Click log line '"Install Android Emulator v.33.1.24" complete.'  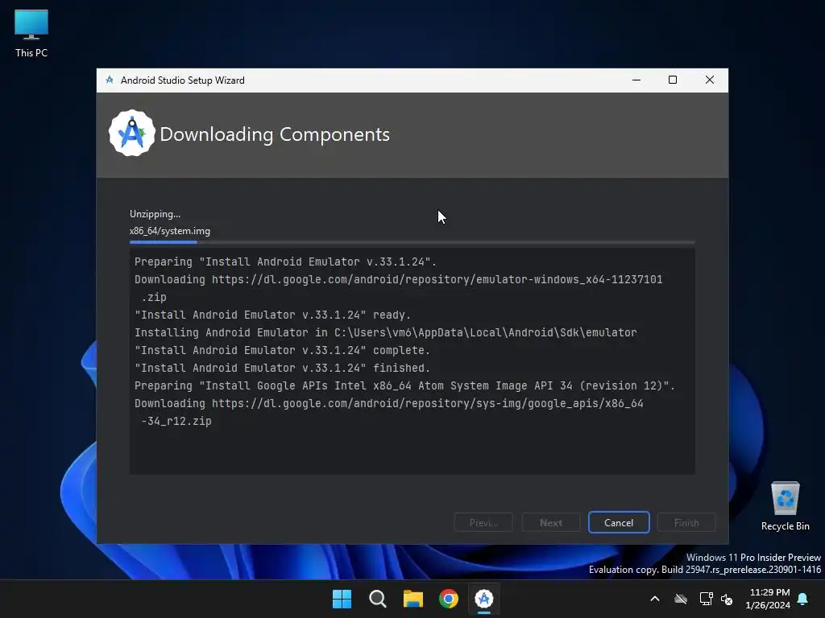pyautogui.click(x=282, y=351)
